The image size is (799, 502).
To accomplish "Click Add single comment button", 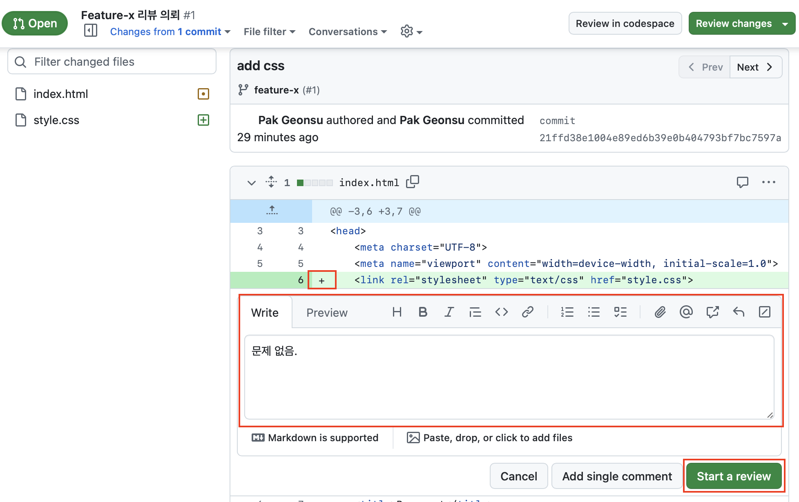I will [x=617, y=476].
